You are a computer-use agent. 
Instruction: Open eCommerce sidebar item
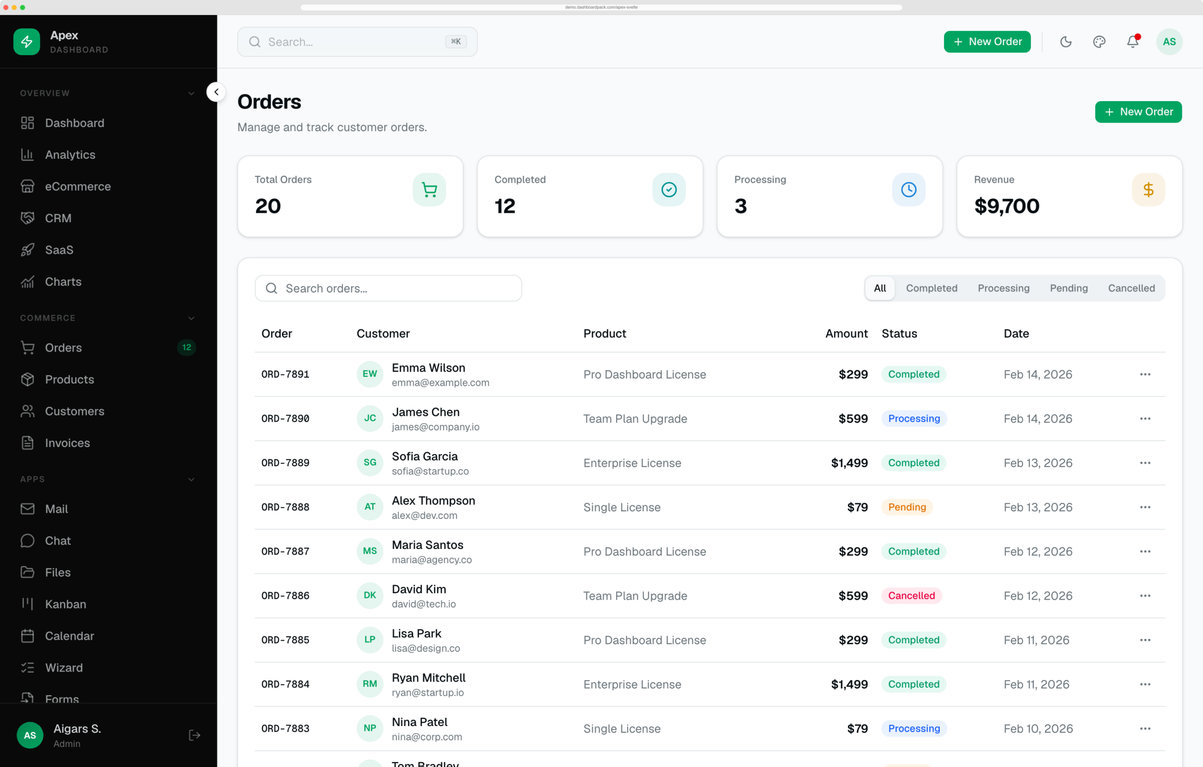[109, 187]
